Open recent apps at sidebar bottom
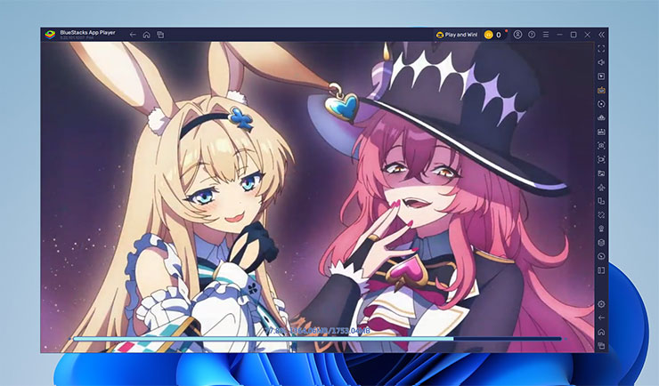Viewport: 659px width, 386px height. [x=601, y=346]
